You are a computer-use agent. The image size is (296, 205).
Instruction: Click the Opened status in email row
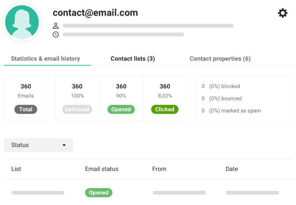(99, 193)
